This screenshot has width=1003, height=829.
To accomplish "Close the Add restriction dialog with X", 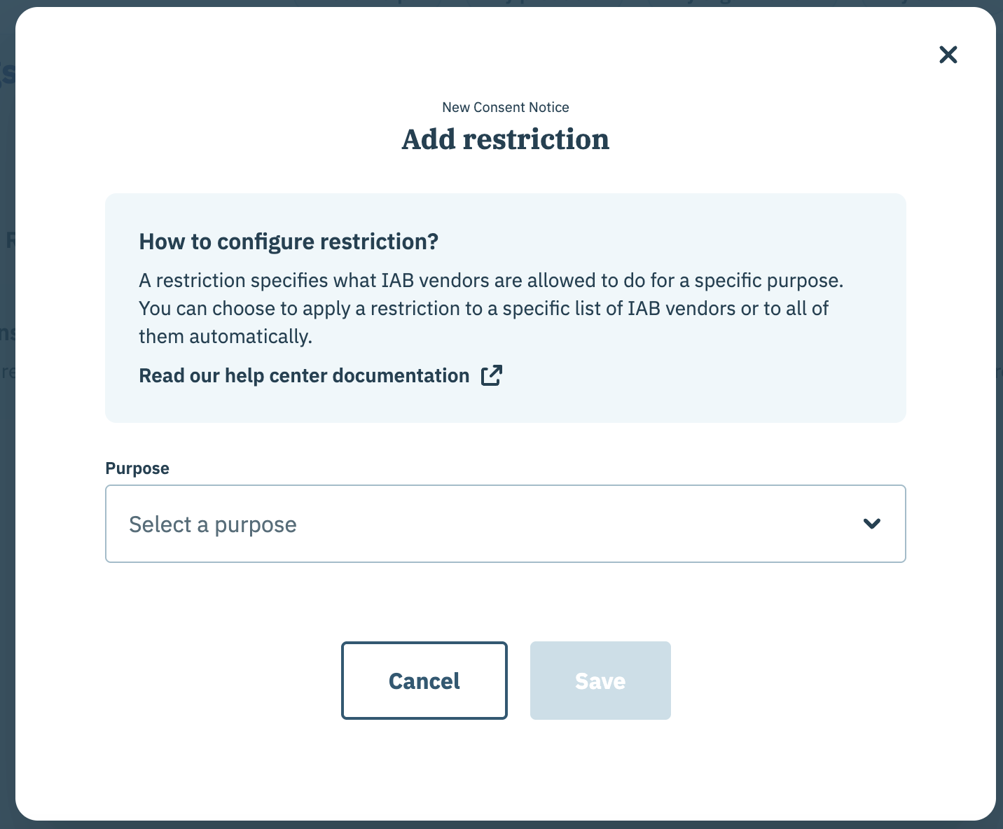I will pyautogui.click(x=948, y=55).
